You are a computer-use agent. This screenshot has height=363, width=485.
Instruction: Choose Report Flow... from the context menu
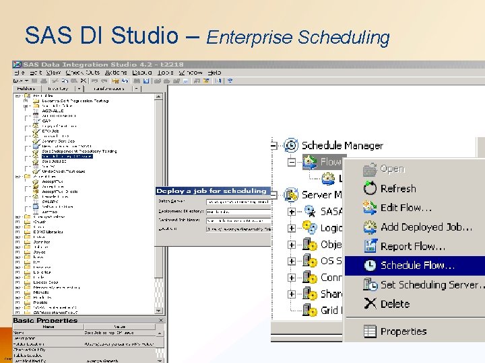(x=414, y=246)
